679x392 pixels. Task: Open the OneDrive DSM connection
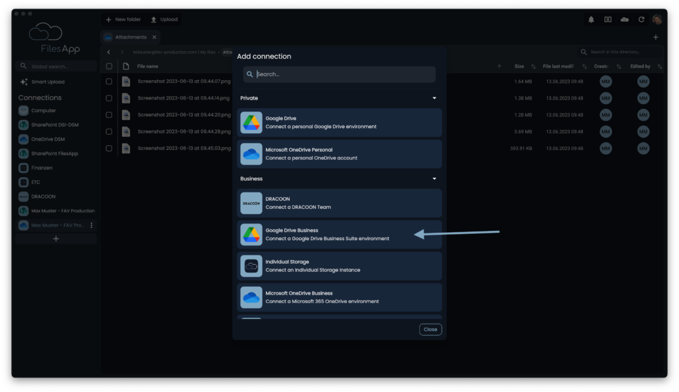(42, 139)
